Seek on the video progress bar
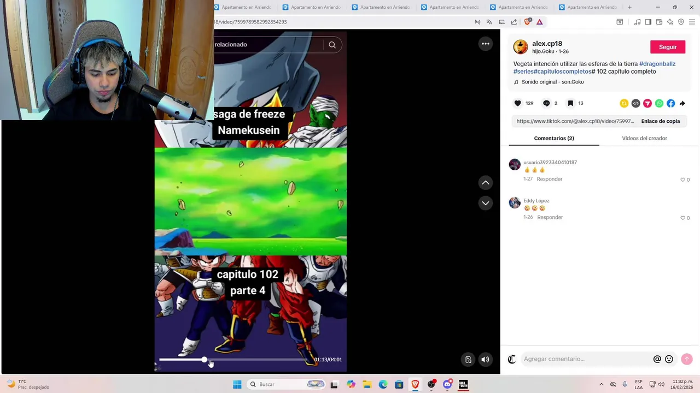 pyautogui.click(x=235, y=360)
